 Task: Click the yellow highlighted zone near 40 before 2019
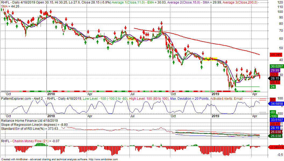click(x=210, y=59)
